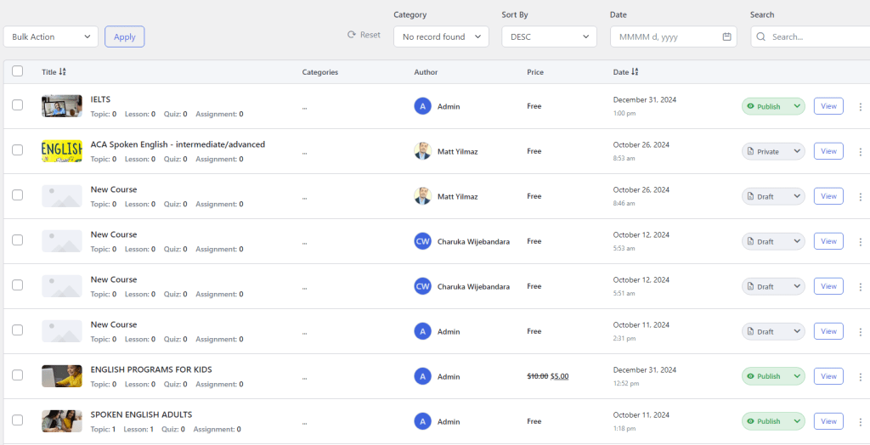This screenshot has height=445, width=870.
Task: Click the Reset filters icon
Action: (352, 35)
